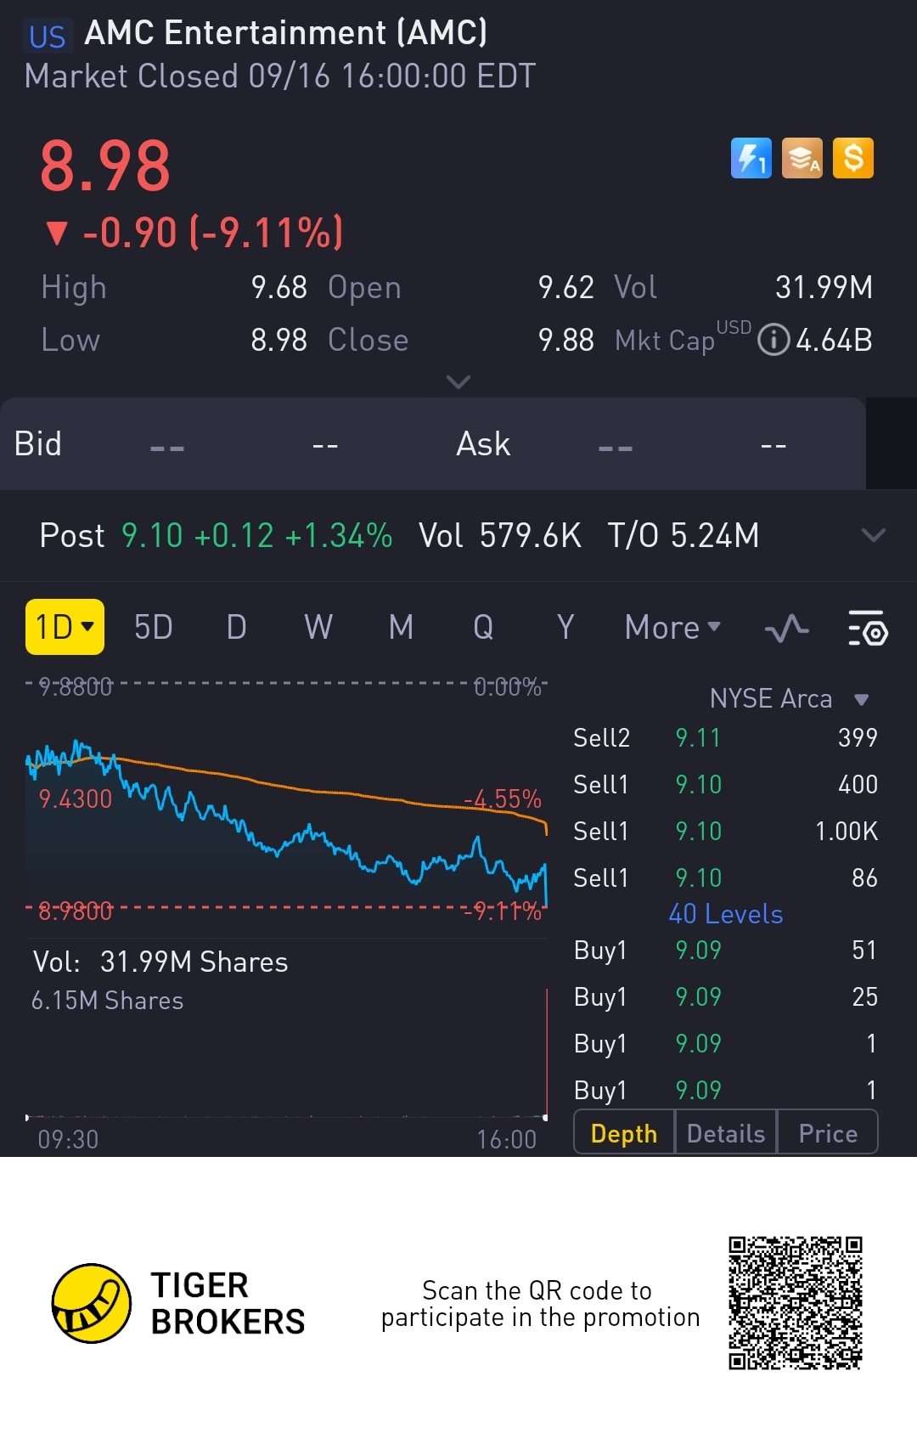Expand the post-market row chevron

click(873, 535)
